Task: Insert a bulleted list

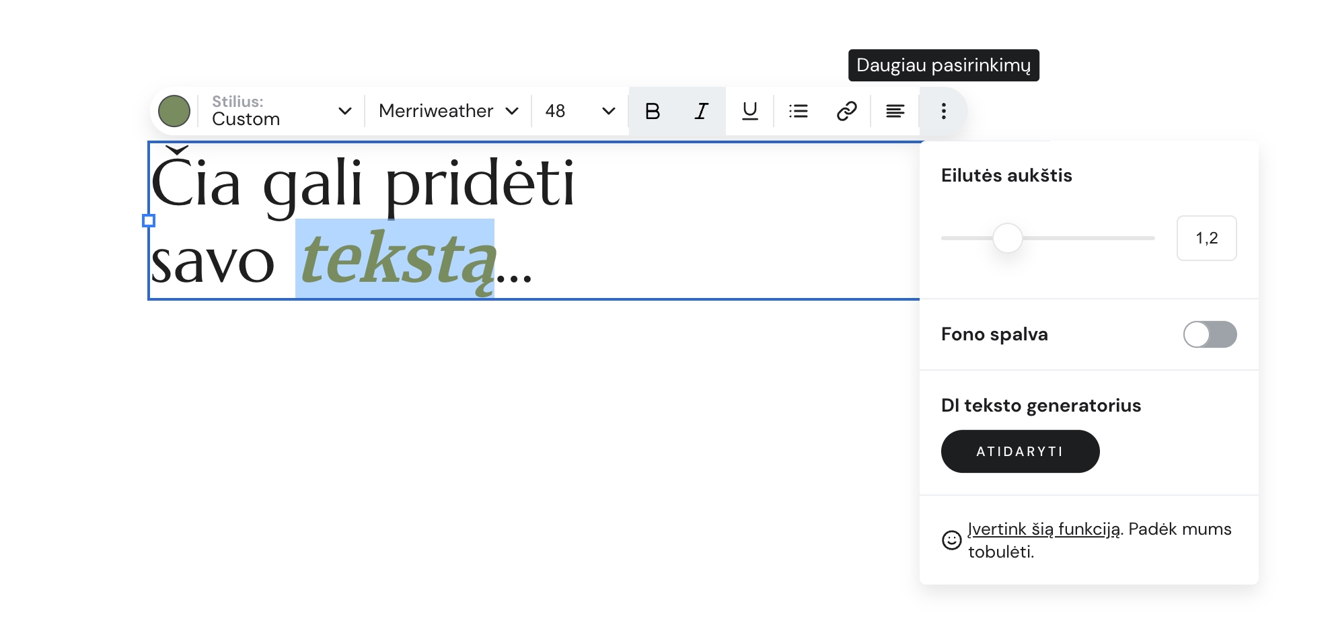Action: click(798, 111)
